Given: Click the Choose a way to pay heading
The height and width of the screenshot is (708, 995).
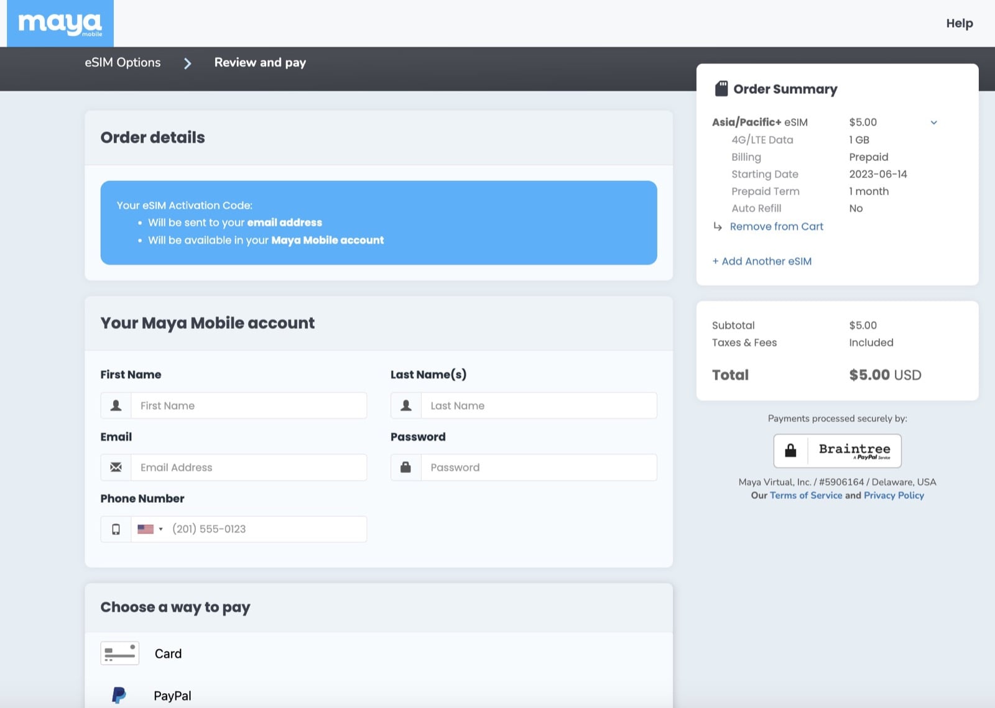Looking at the screenshot, I should click(175, 607).
